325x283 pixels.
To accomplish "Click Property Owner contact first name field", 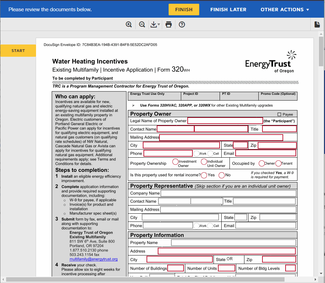I will click(x=175, y=129).
